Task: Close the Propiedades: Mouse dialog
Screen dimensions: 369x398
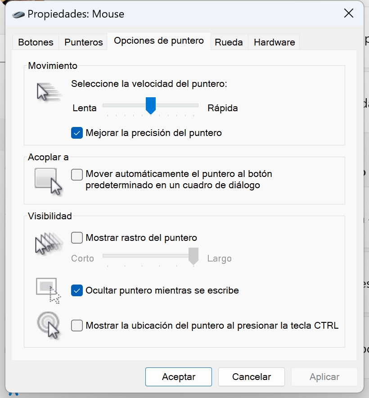Action: (348, 14)
